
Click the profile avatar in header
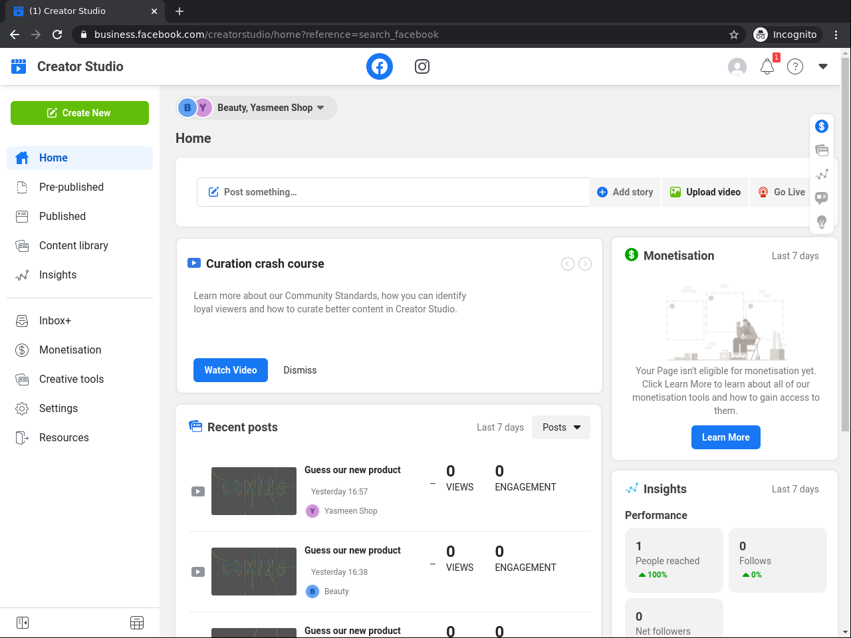click(737, 66)
